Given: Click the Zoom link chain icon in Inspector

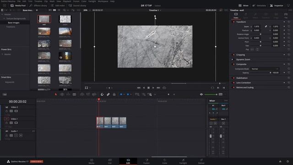Looking at the screenshot, I should [266, 27].
